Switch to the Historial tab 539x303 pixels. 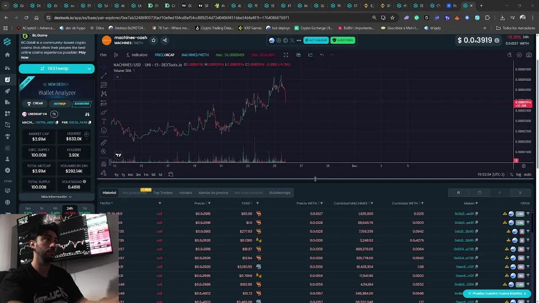coord(109,193)
